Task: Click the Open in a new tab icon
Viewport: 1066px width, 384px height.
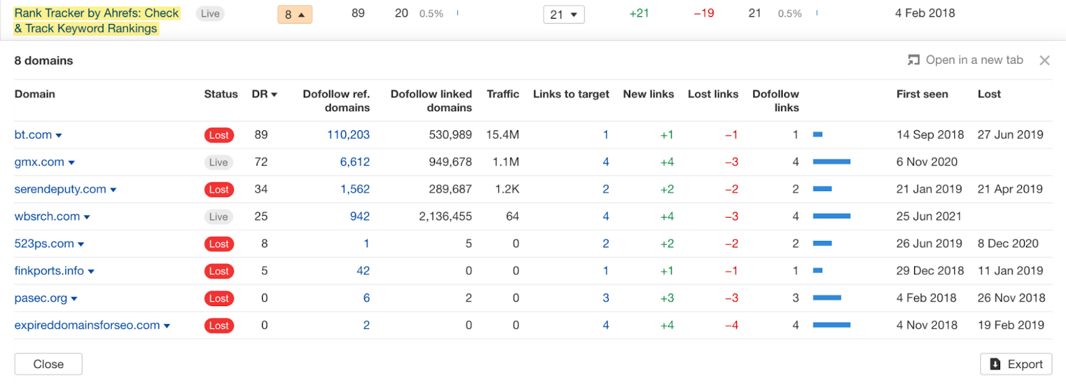Action: tap(913, 60)
